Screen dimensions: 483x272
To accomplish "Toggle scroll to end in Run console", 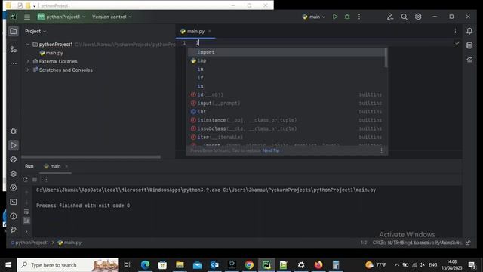I will pyautogui.click(x=26, y=221).
